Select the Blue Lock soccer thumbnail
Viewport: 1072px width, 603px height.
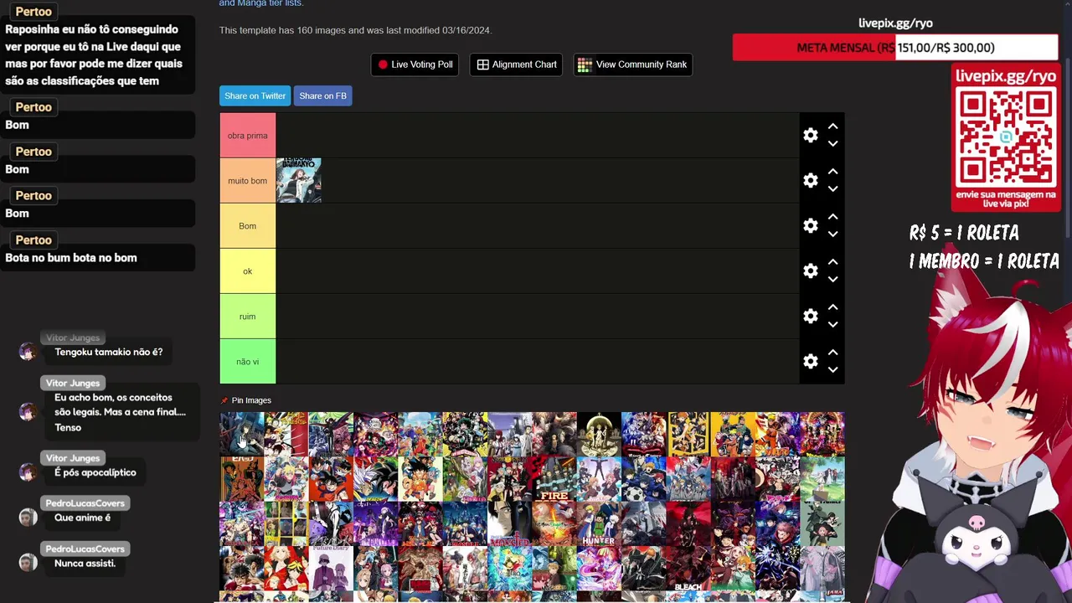tap(643, 478)
